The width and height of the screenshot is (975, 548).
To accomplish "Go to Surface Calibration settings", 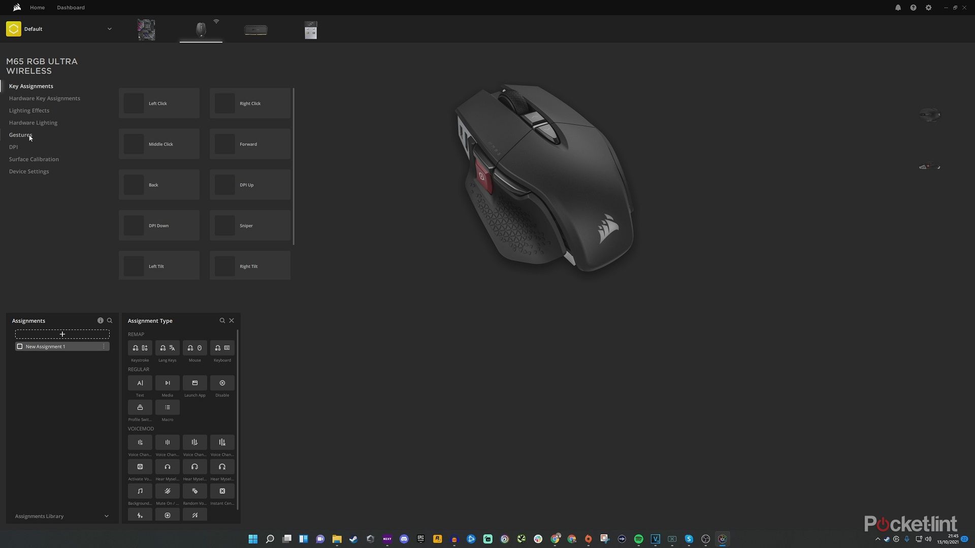I will click(x=34, y=159).
